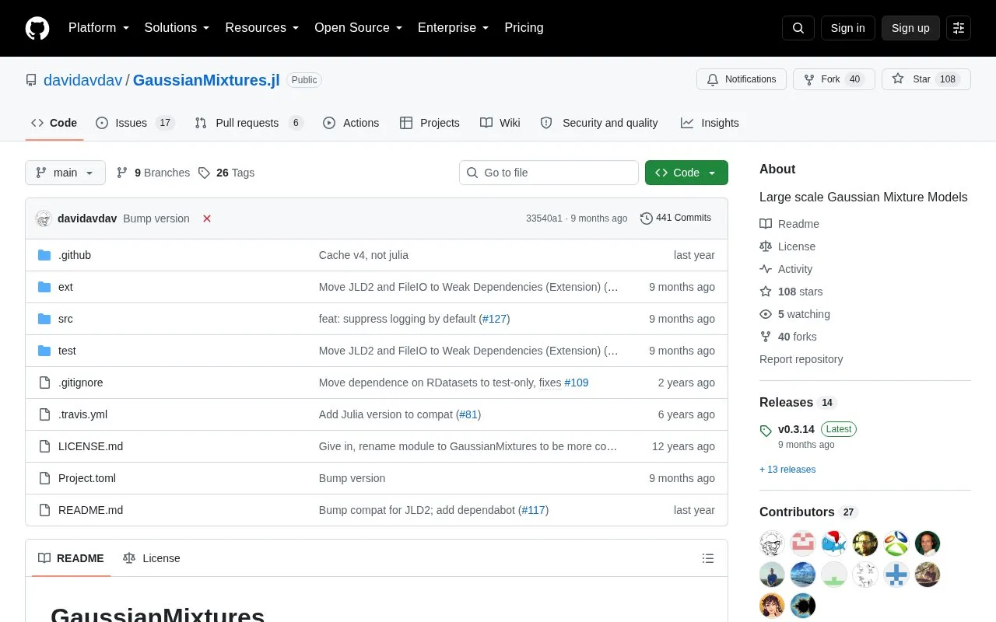Click the Sign up button
The height and width of the screenshot is (622, 996).
(x=910, y=28)
